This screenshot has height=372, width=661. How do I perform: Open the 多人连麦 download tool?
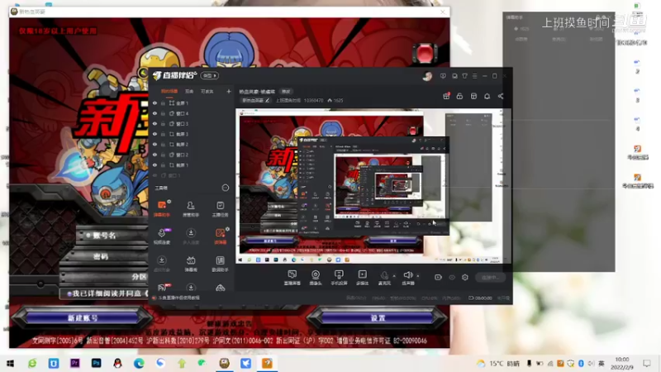(x=191, y=236)
